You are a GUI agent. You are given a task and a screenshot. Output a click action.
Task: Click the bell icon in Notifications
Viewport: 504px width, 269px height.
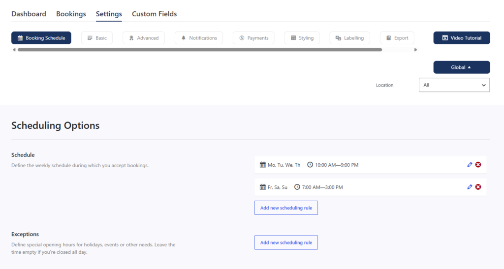coord(184,38)
